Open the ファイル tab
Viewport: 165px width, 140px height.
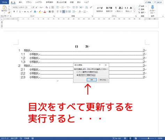[x=5, y=2]
